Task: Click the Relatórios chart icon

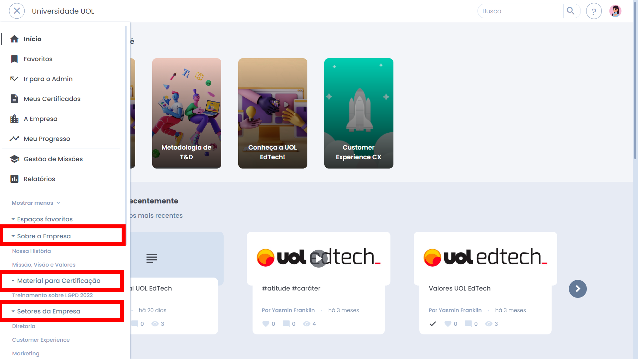Action: coord(14,179)
